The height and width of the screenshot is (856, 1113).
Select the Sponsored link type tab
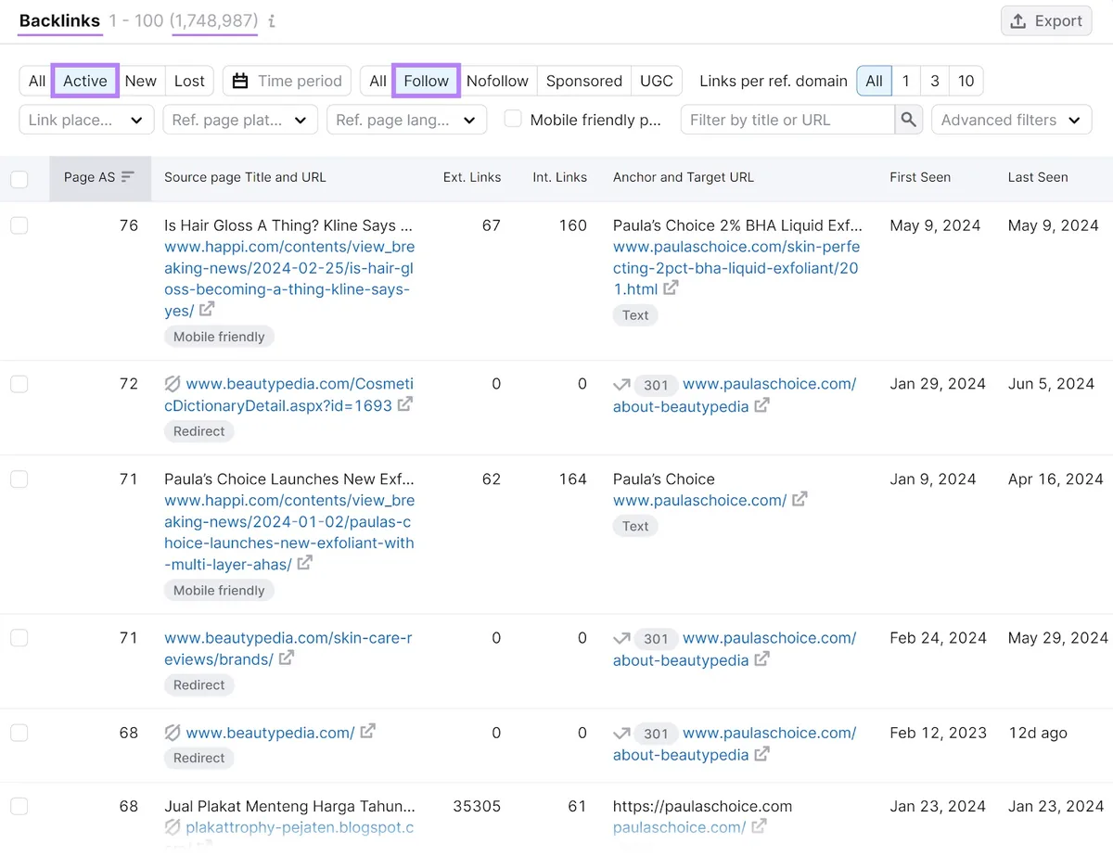tap(584, 81)
